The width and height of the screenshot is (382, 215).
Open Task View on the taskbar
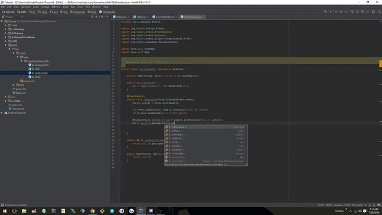point(14,211)
